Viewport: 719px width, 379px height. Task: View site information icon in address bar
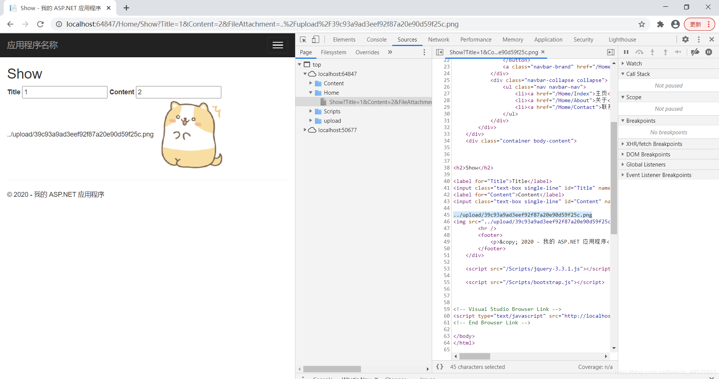tap(59, 24)
